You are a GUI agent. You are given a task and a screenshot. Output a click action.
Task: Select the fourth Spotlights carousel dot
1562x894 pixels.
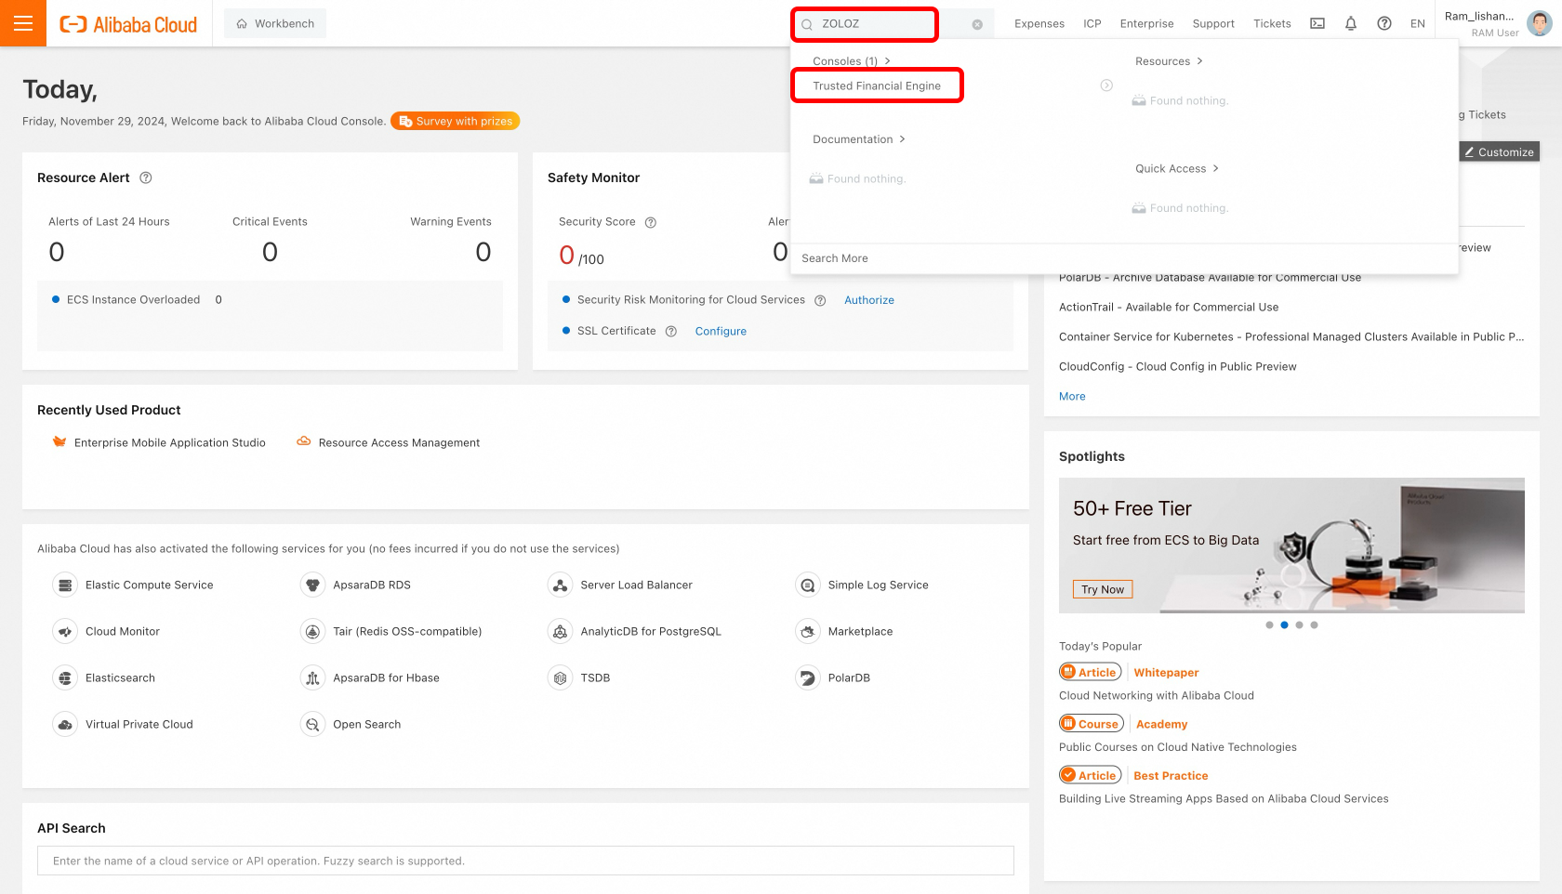point(1314,625)
